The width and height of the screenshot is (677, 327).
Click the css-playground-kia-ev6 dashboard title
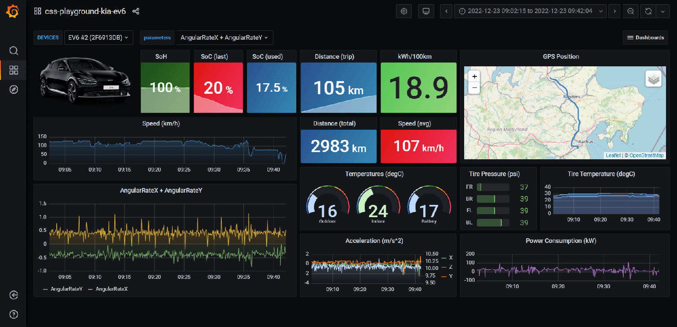[85, 11]
